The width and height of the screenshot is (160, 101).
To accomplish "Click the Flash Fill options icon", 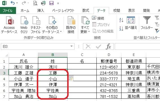I will tap(71, 79).
